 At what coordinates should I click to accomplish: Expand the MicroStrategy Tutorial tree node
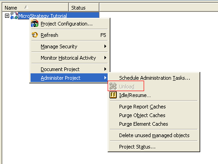[7, 15]
